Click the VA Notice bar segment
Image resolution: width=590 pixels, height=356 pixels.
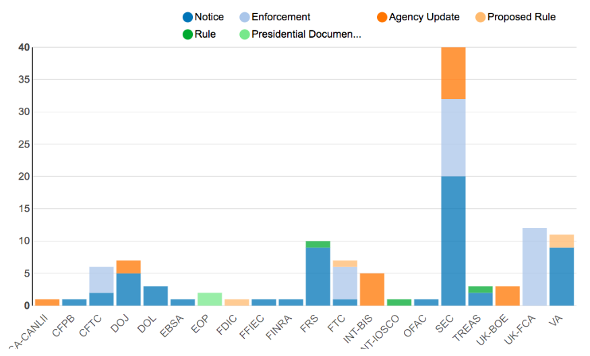562,277
